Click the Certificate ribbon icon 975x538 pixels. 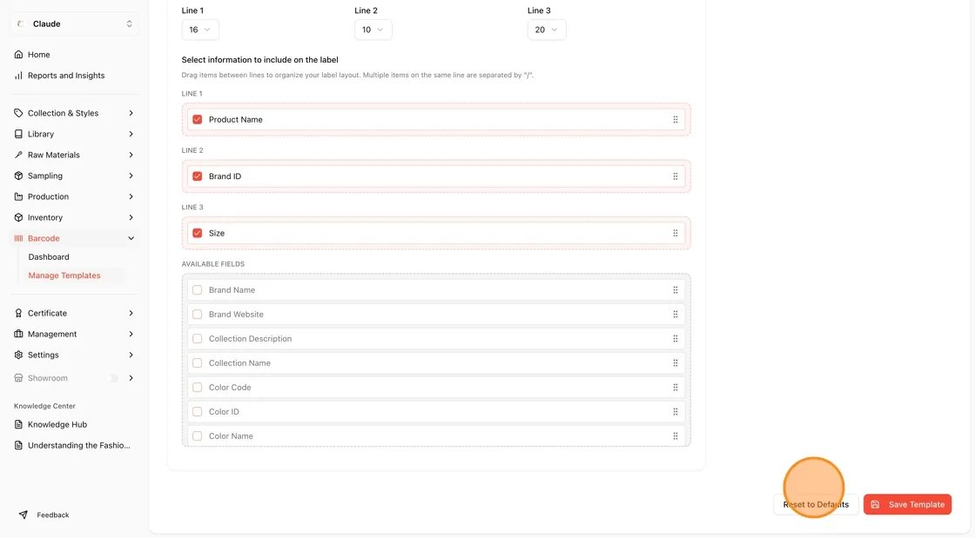(18, 314)
